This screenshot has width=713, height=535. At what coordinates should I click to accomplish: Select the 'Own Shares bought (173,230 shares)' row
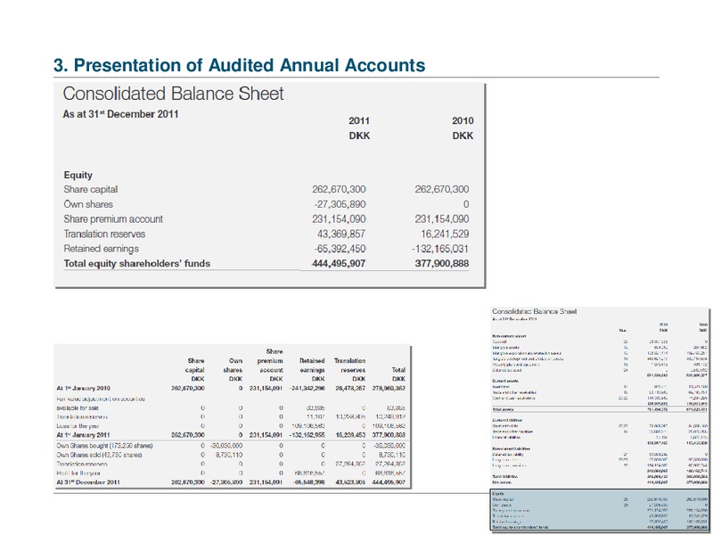tap(231, 446)
